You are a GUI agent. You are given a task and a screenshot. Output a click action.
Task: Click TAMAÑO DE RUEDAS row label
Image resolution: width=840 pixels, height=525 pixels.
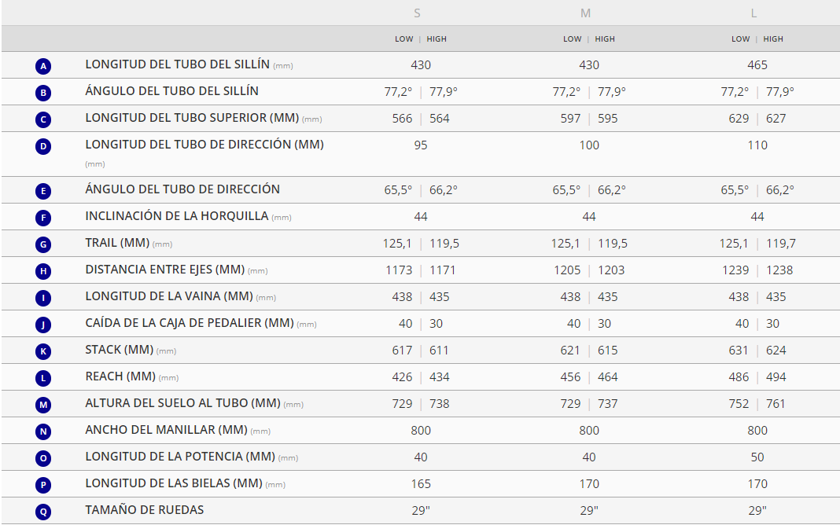click(x=144, y=510)
